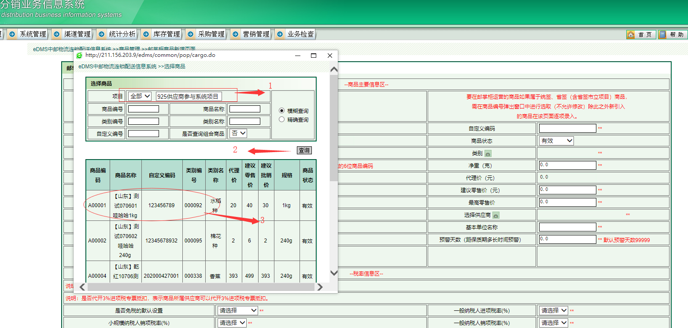
Task: Click the popup vertical scrollbar thumb
Action: pyautogui.click(x=333, y=128)
